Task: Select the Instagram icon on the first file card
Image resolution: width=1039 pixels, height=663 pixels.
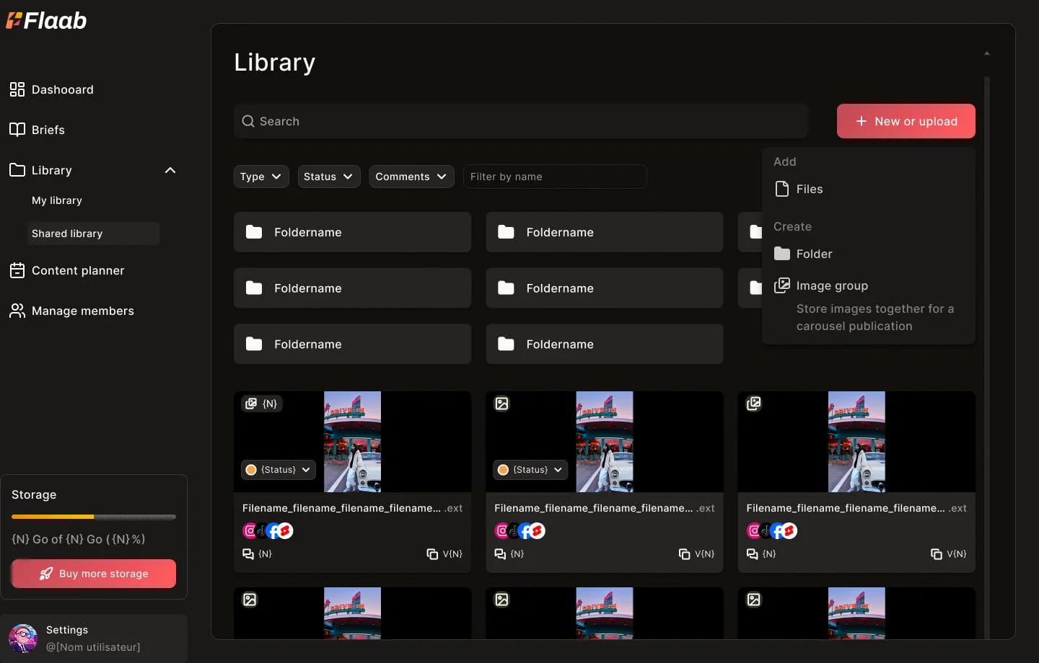Action: (x=250, y=530)
